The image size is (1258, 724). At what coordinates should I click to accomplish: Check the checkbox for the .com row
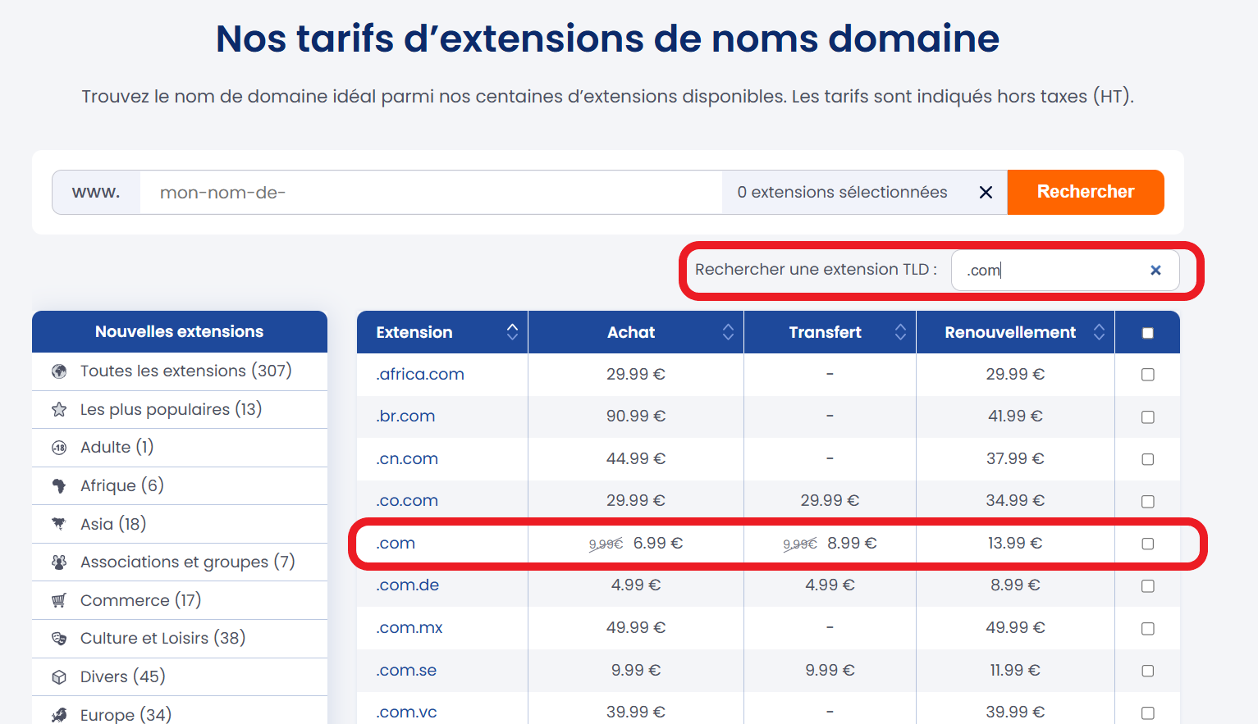(x=1147, y=543)
